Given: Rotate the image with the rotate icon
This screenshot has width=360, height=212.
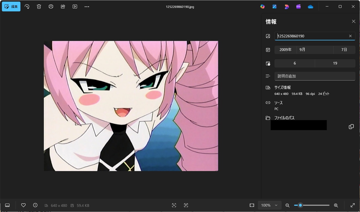Looking at the screenshot, I should coord(27,7).
